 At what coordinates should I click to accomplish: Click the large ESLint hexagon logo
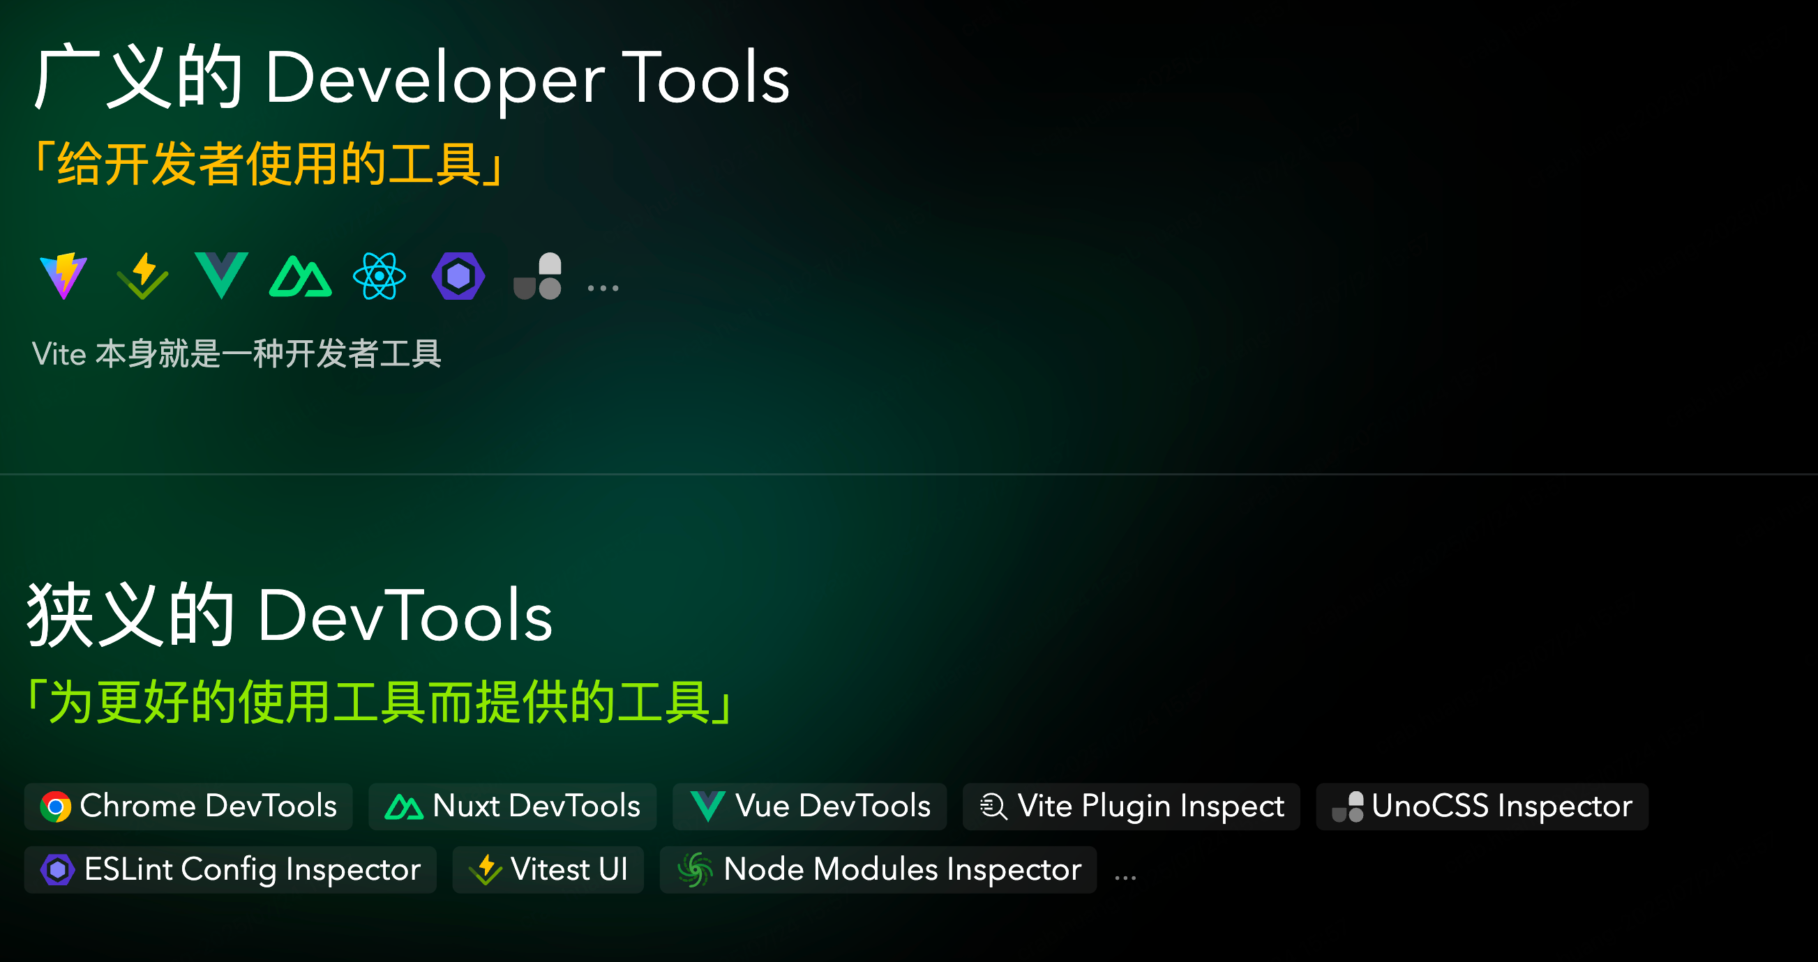(459, 276)
